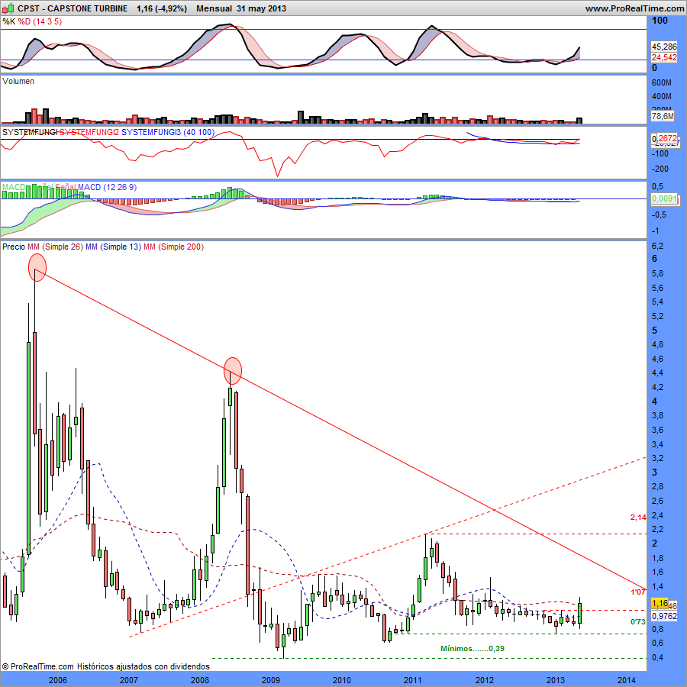Click the moving average value 0,9762
The image size is (687, 687).
click(x=664, y=616)
